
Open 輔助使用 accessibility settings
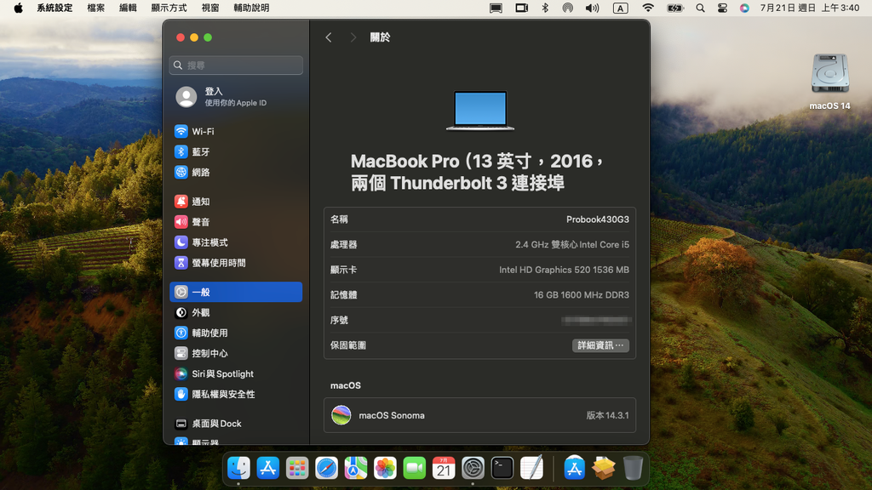tap(236, 333)
